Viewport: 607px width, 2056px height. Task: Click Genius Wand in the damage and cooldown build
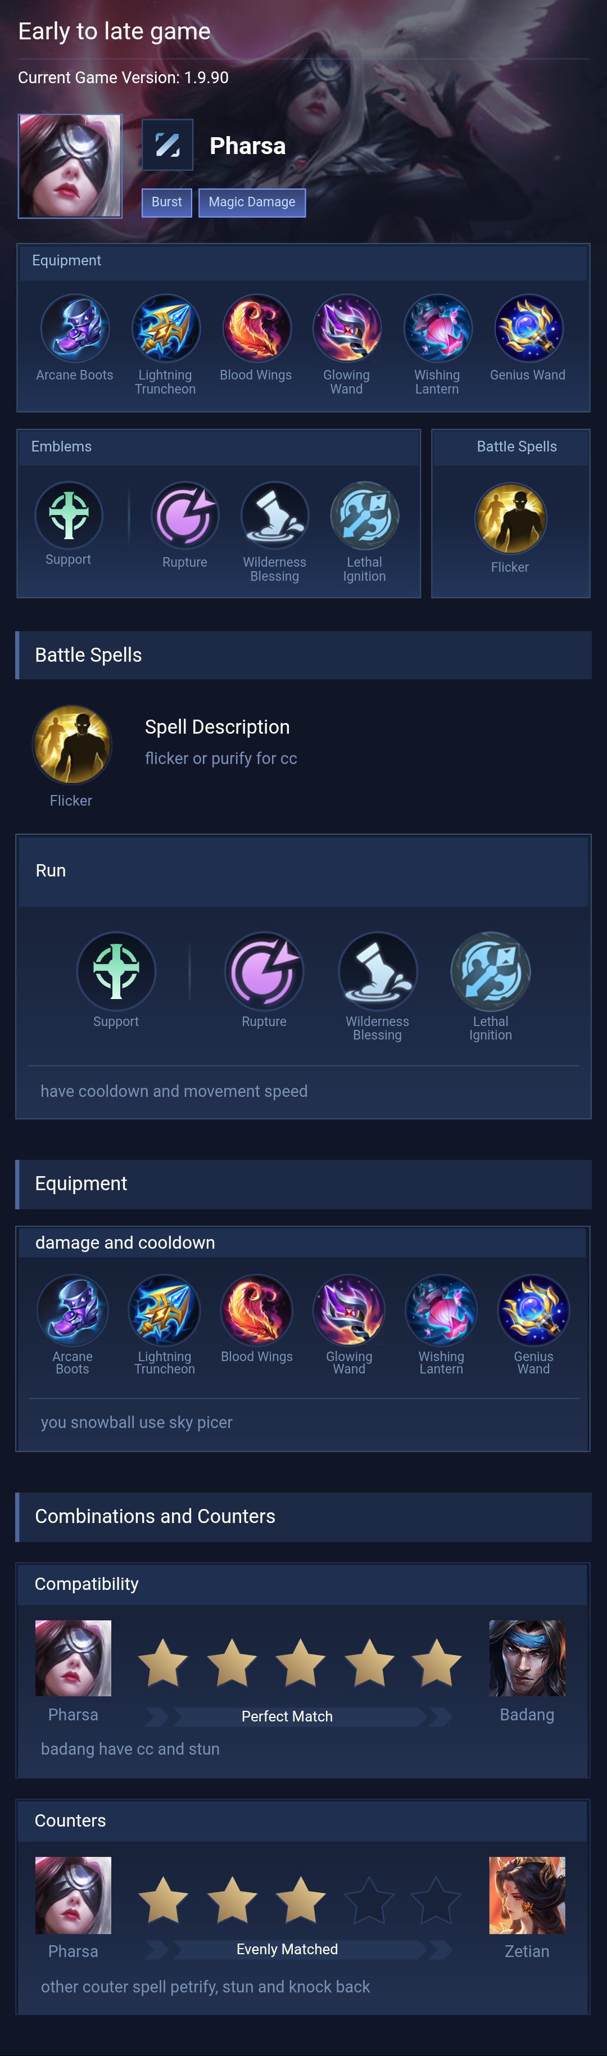[x=533, y=1310]
